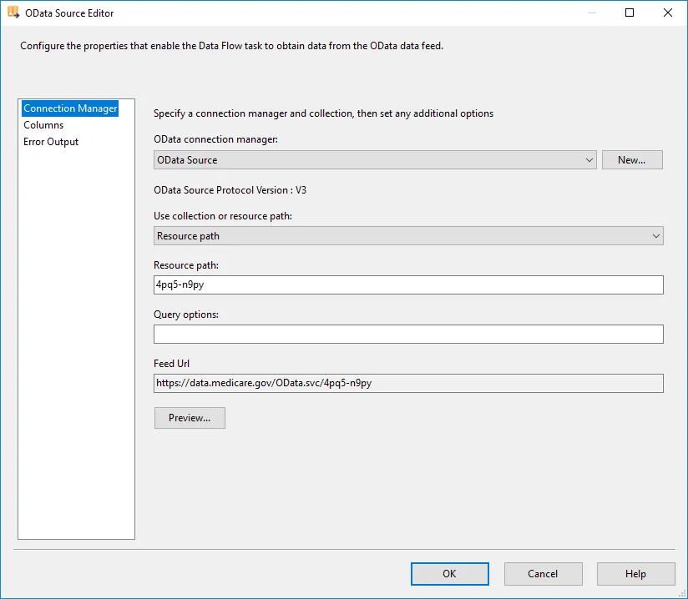
Task: Close the OData Source Editor dialog
Action: pos(668,13)
